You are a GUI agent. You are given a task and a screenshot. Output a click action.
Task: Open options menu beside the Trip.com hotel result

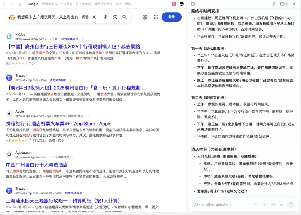(x=71, y=80)
